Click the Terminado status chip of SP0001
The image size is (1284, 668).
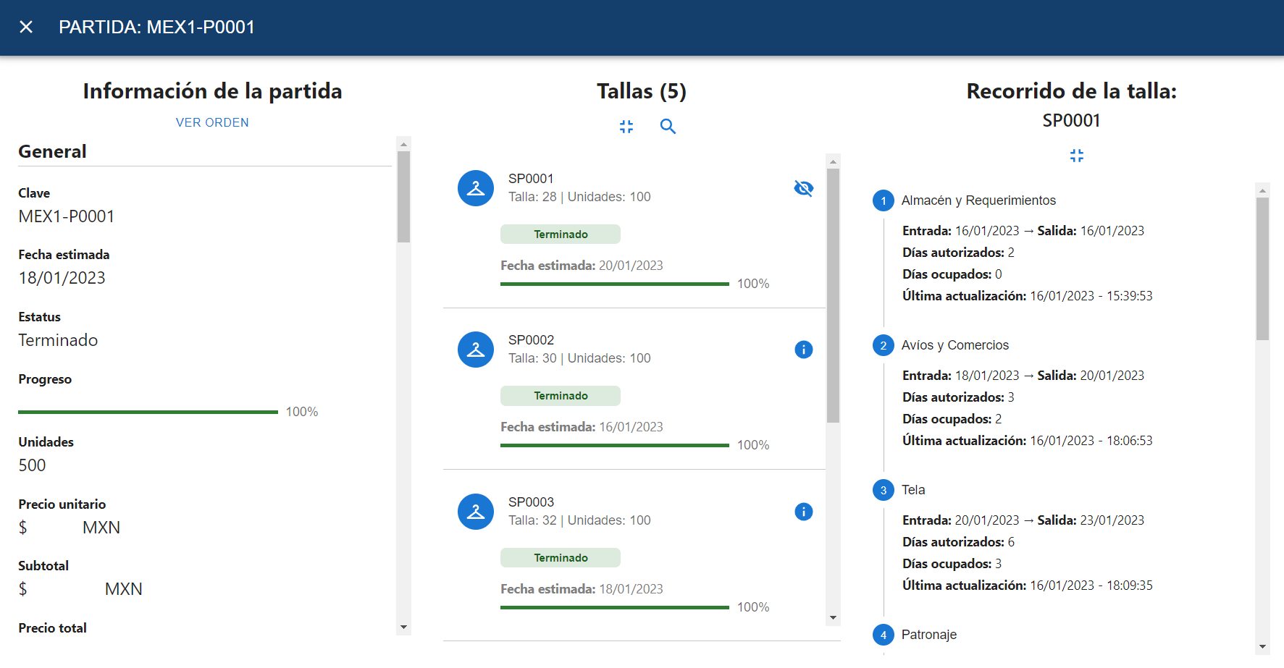pos(561,234)
